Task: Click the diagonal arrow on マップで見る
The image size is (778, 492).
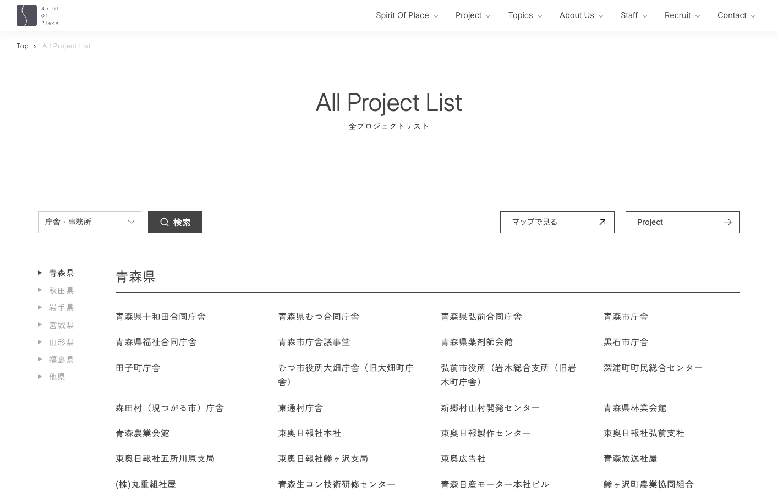Action: tap(602, 222)
